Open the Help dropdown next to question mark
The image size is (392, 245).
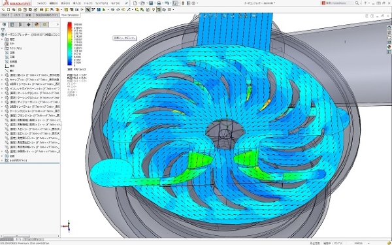pyautogui.click(x=370, y=3)
